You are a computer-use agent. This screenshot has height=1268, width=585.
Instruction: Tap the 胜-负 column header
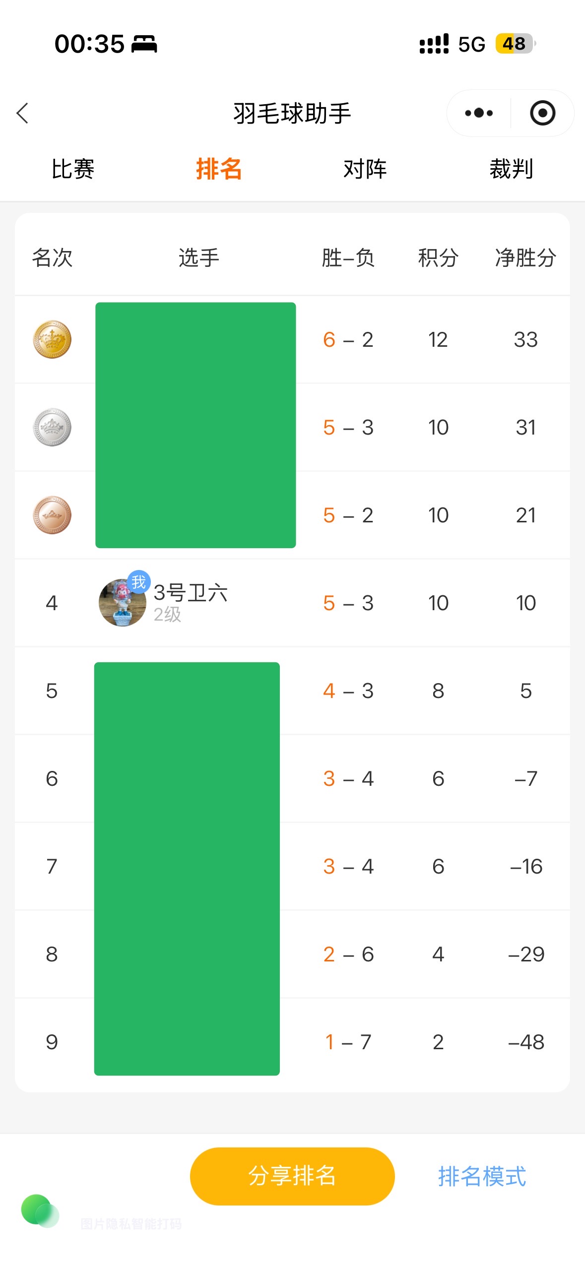[x=348, y=258]
